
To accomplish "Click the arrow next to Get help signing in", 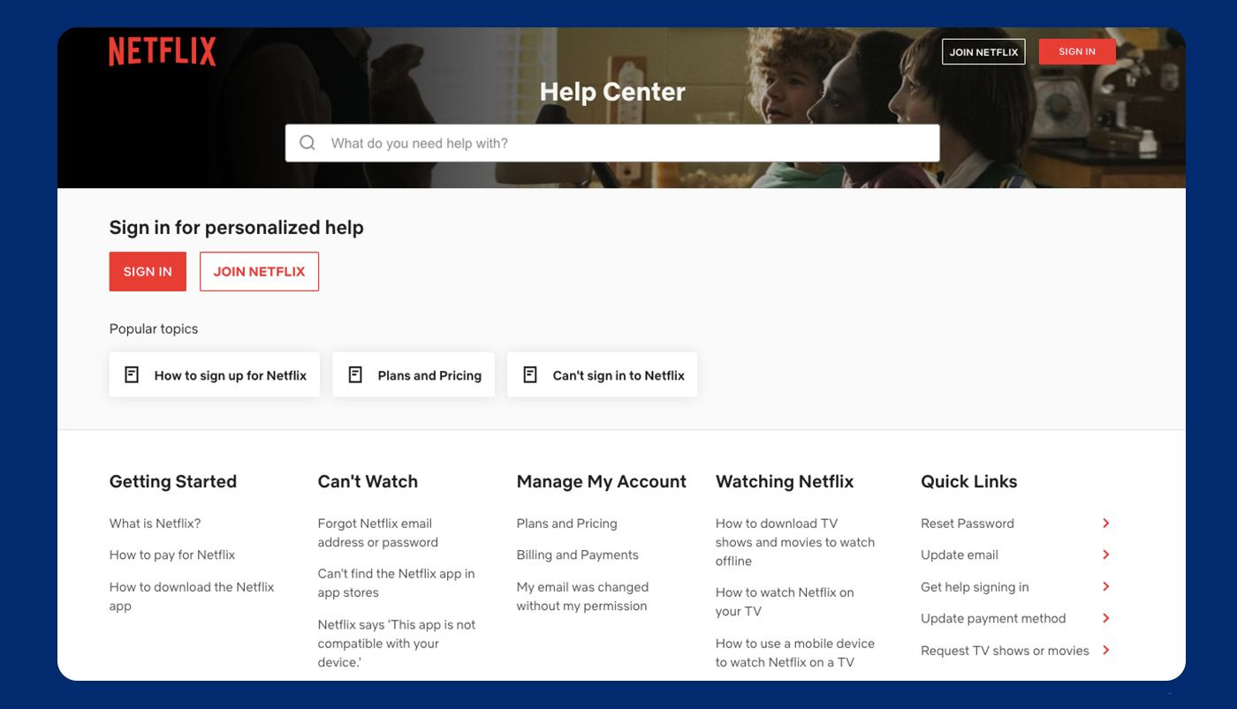I will point(1105,586).
